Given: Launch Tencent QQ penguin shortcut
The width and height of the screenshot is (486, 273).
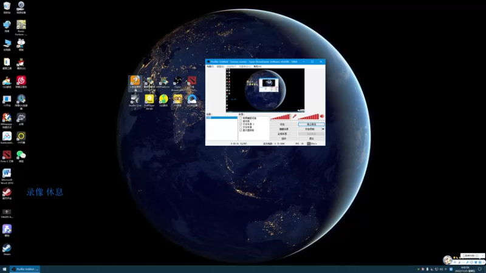Looking at the screenshot, I should click(21, 63).
